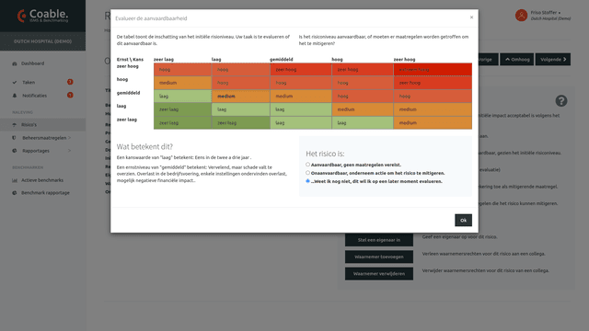This screenshot has width=589, height=331.
Task: Select Weet ik nog niet radio option
Action: pos(307,181)
